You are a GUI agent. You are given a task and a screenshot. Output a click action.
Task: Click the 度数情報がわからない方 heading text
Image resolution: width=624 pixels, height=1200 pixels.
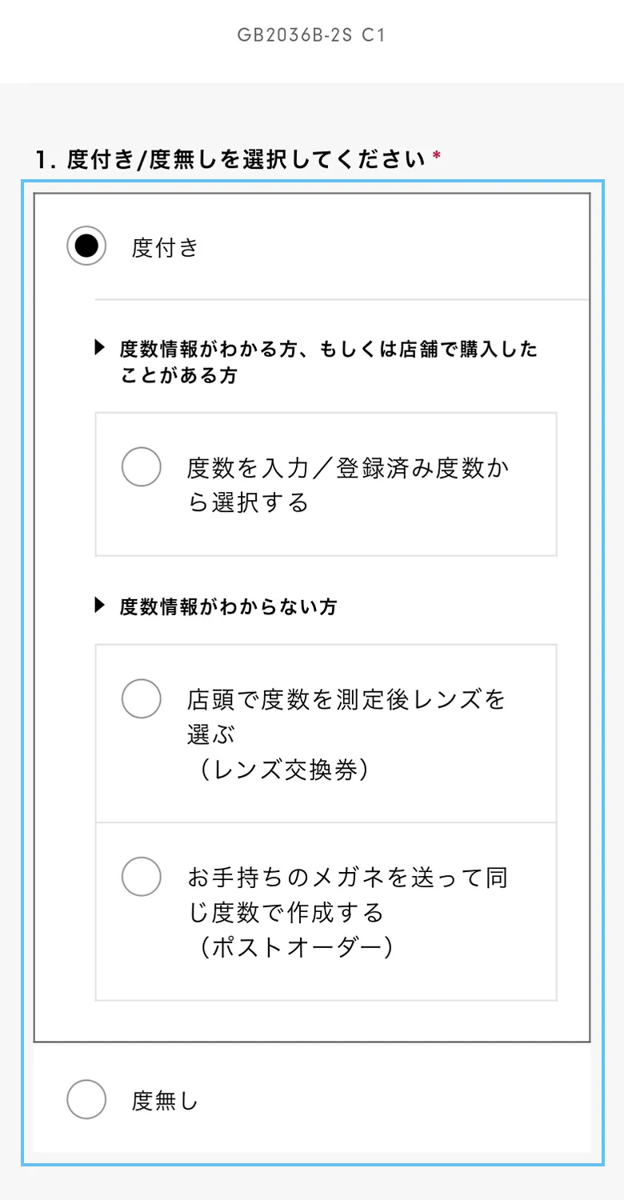(x=228, y=607)
